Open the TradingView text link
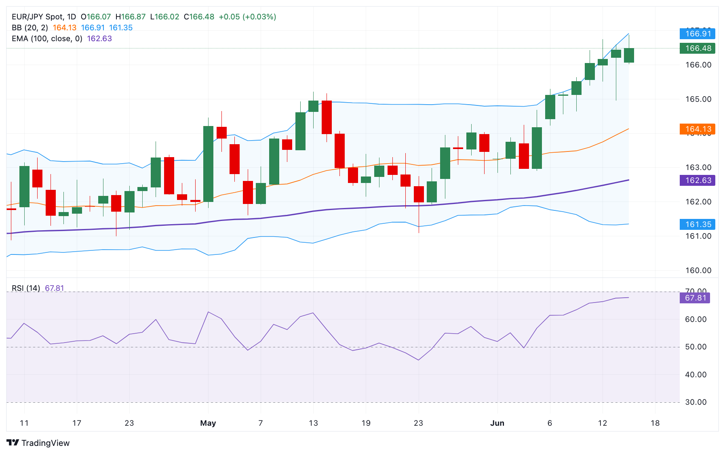Screen dimensions: 725x454 pyautogui.click(x=45, y=443)
